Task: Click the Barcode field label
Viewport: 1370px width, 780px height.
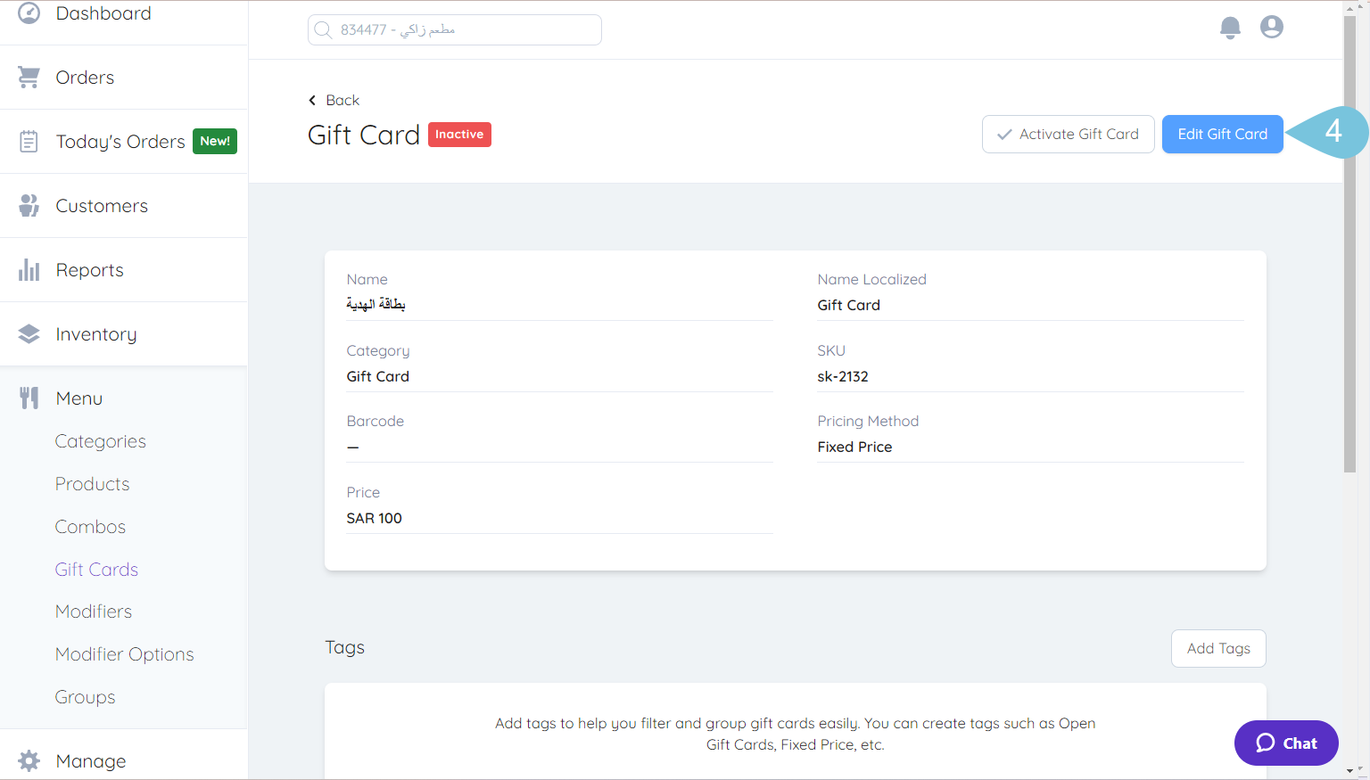Action: 375,421
